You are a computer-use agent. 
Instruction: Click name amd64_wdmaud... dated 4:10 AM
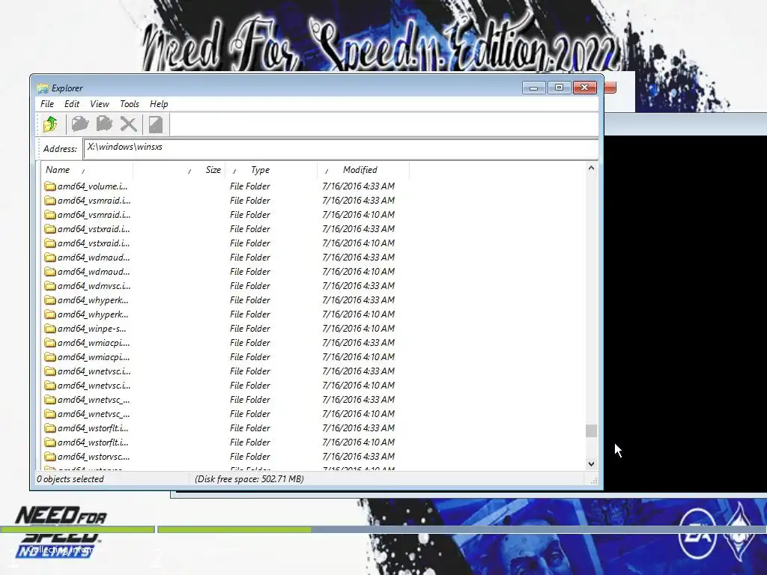pos(94,271)
